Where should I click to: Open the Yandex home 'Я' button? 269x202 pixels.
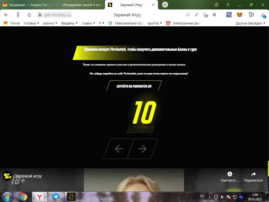coord(18,15)
